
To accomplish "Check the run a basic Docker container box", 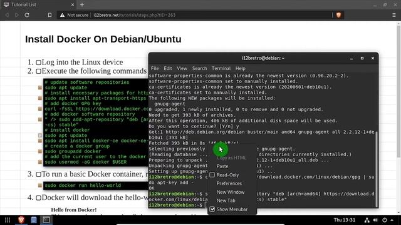I will pos(38,174).
